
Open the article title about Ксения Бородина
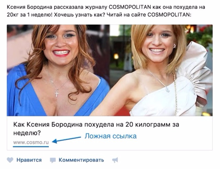click(x=96, y=129)
